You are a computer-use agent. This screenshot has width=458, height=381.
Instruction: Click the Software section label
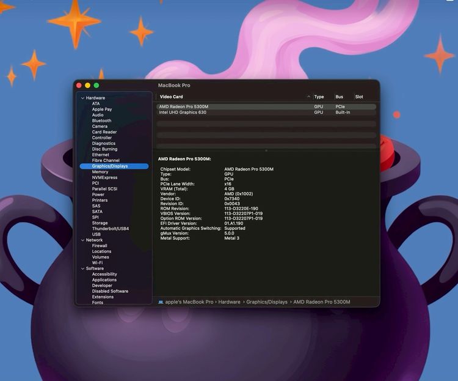(x=95, y=268)
